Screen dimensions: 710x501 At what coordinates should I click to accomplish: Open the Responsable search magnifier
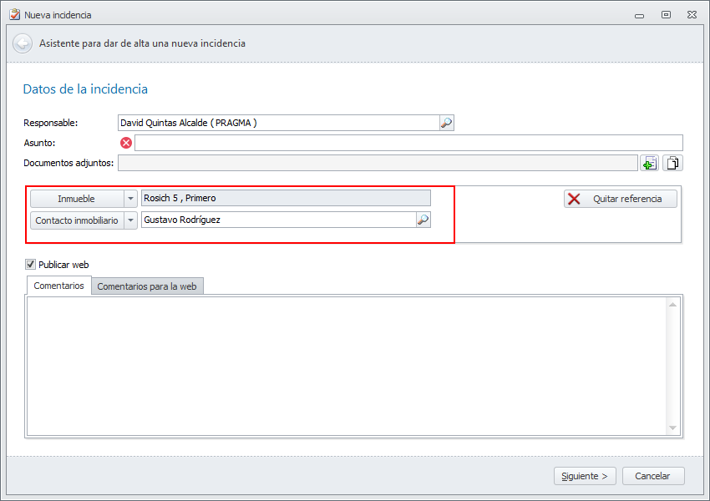coord(447,123)
